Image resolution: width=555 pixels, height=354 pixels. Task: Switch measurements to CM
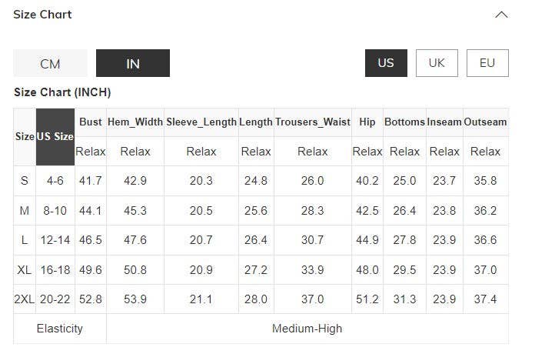point(50,63)
